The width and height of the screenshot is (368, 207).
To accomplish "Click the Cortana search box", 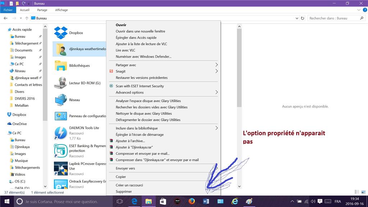I will point(63,201).
